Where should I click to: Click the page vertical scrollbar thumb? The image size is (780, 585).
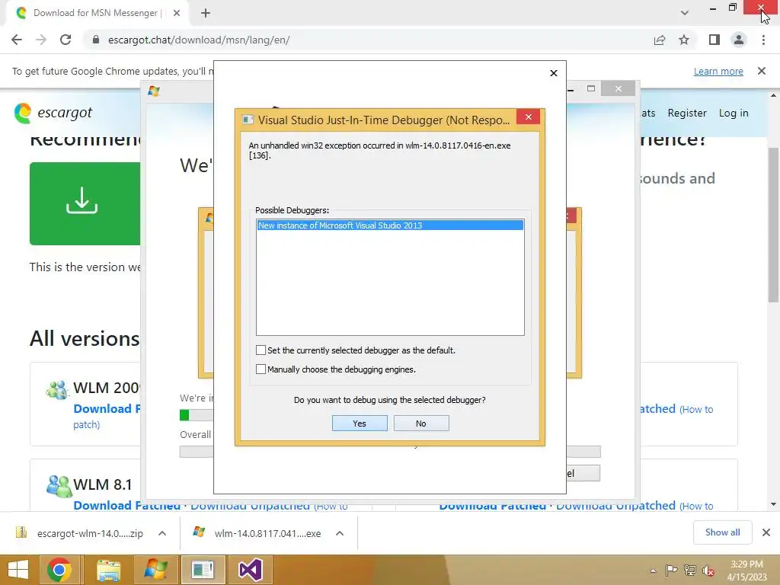click(x=774, y=225)
